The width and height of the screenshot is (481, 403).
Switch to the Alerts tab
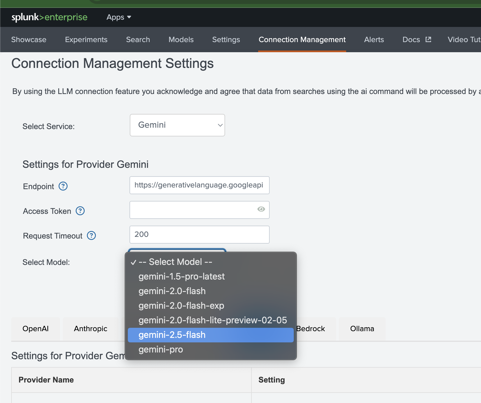(x=374, y=40)
